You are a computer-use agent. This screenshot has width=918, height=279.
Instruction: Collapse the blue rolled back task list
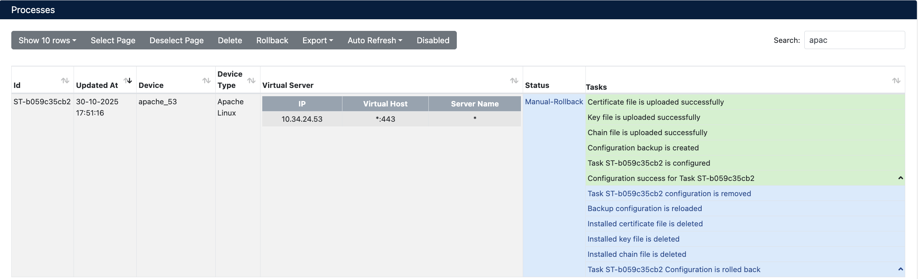pos(901,269)
